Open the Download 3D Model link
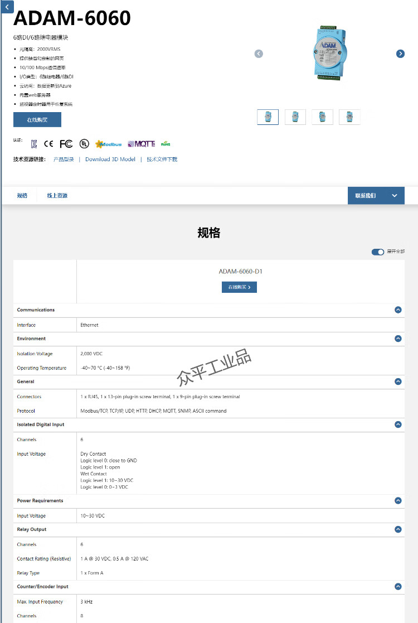Viewport: 418px width, 623px height. [x=110, y=160]
